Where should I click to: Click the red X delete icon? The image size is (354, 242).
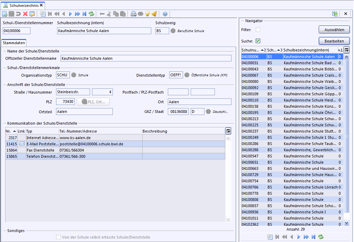[x=25, y=14]
